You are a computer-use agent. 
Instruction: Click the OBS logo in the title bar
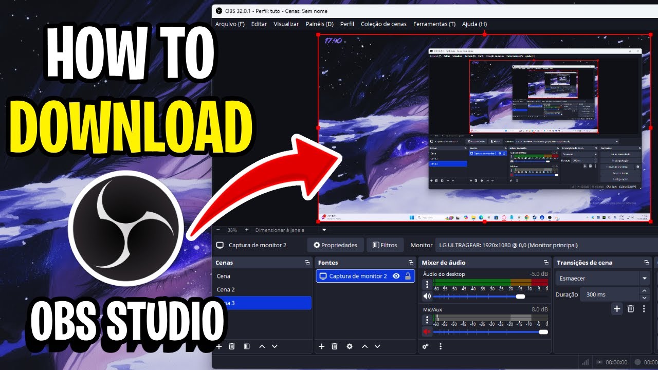coord(218,11)
